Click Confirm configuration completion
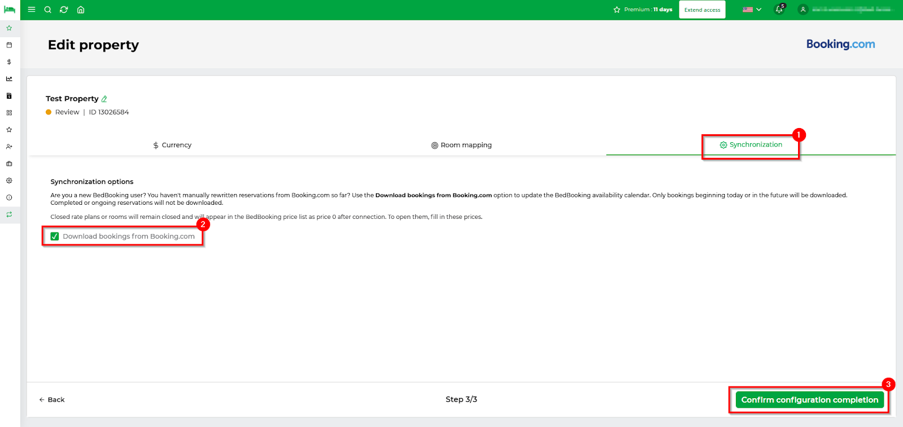Screen dimensions: 903x427 pyautogui.click(x=810, y=400)
